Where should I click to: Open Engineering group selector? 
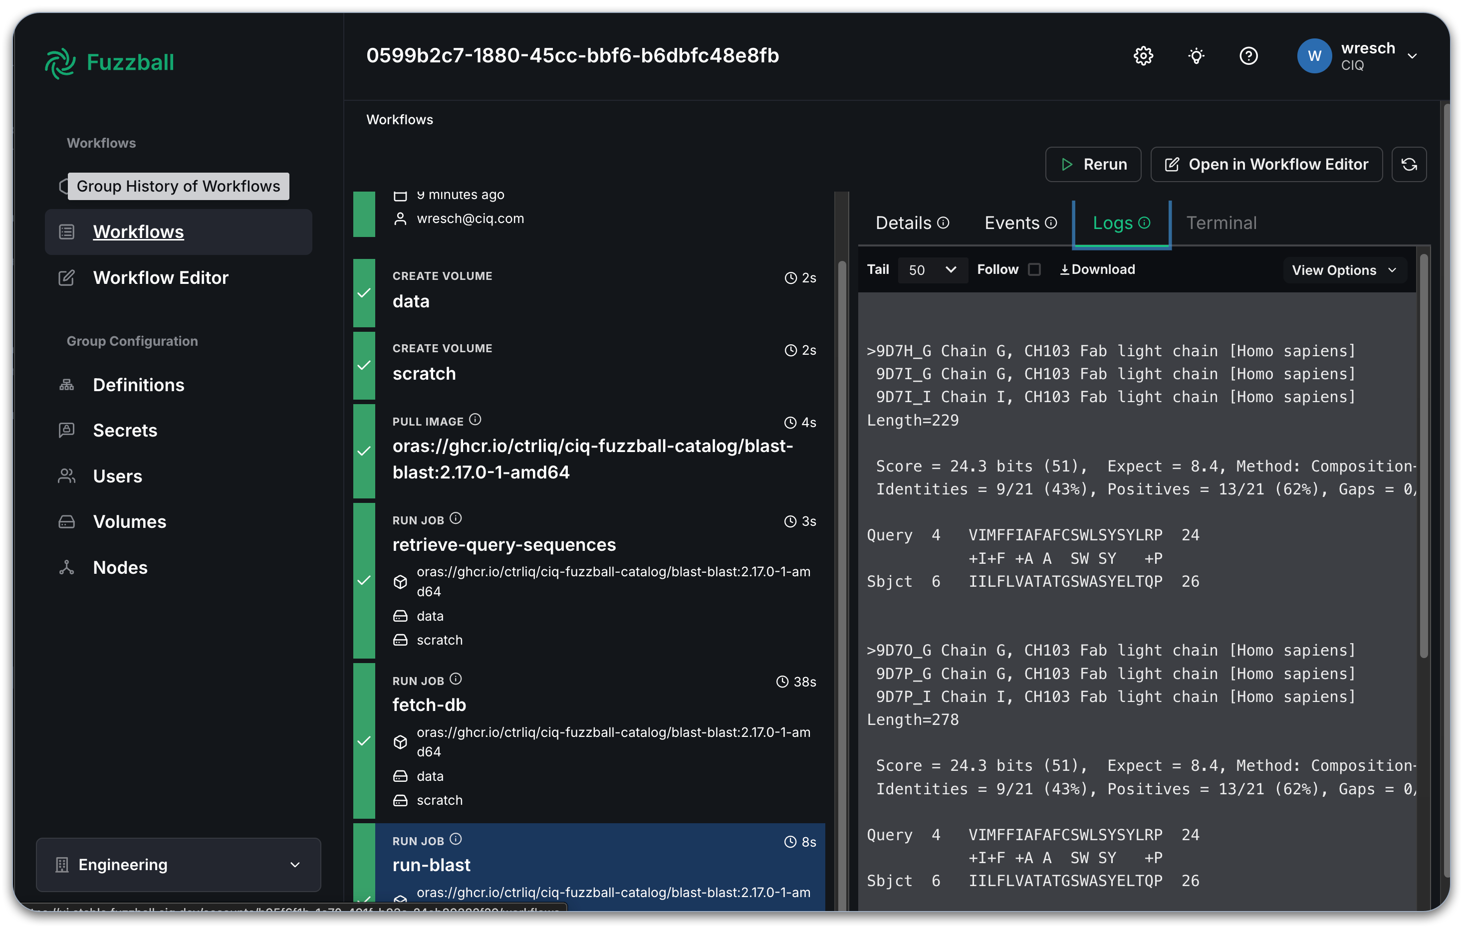click(178, 865)
